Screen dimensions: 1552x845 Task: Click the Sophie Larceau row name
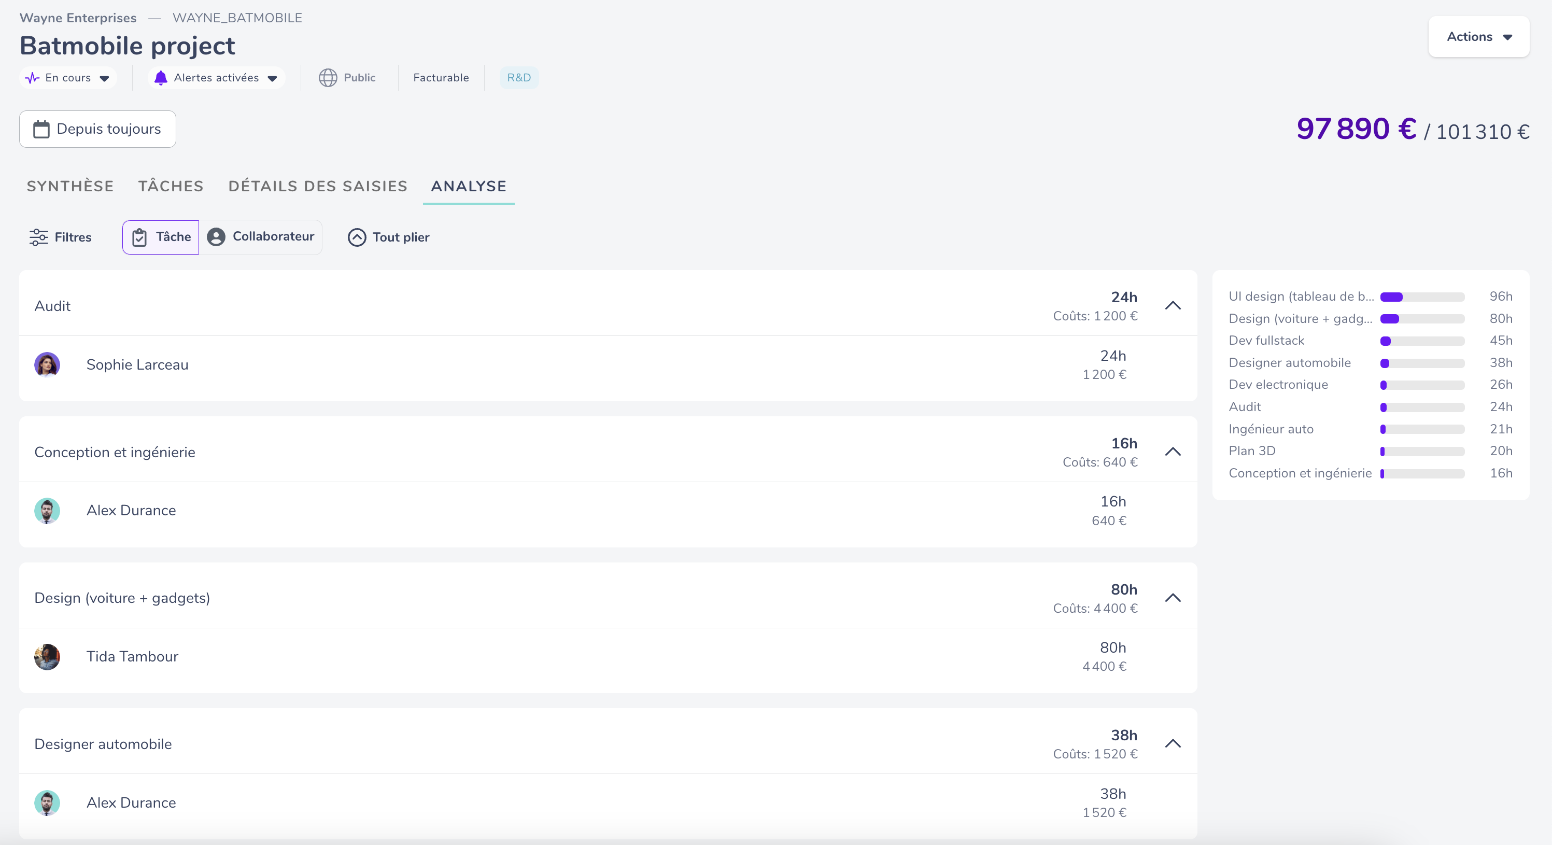coord(137,364)
